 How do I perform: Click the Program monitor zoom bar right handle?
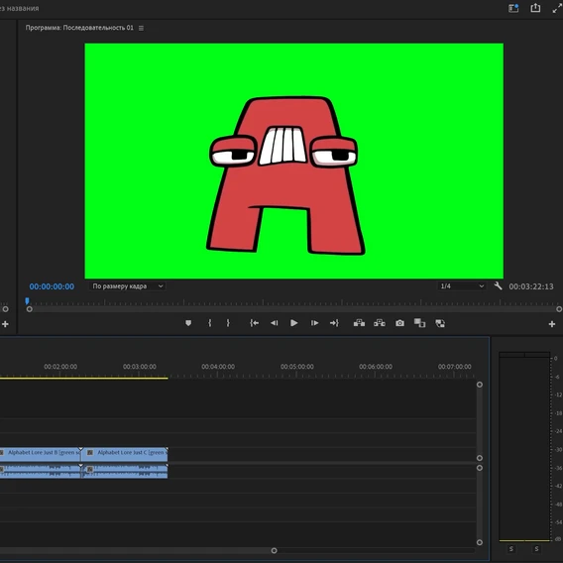pyautogui.click(x=559, y=309)
